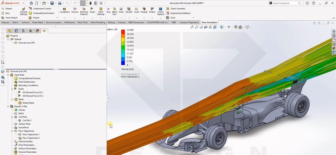
Task: Collapse the Input Data tree node
Action: (8, 75)
